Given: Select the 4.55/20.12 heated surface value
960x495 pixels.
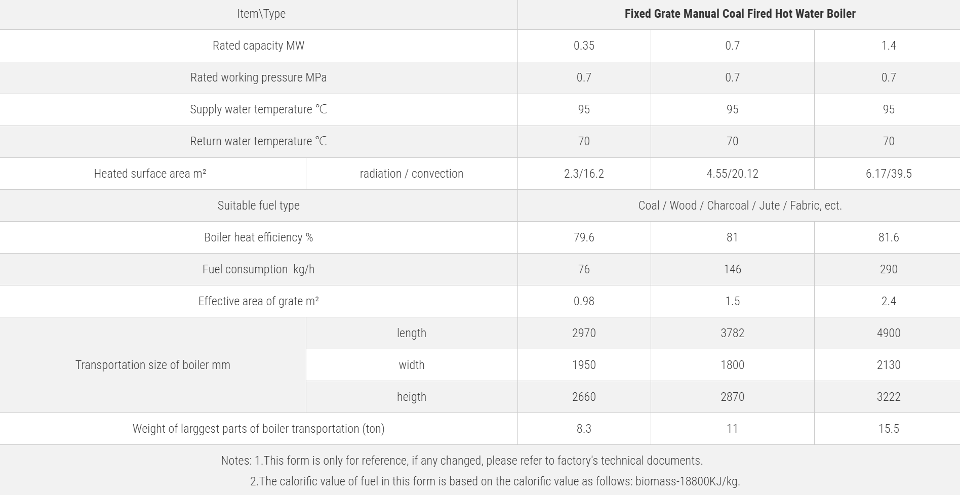Looking at the screenshot, I should click(732, 174).
